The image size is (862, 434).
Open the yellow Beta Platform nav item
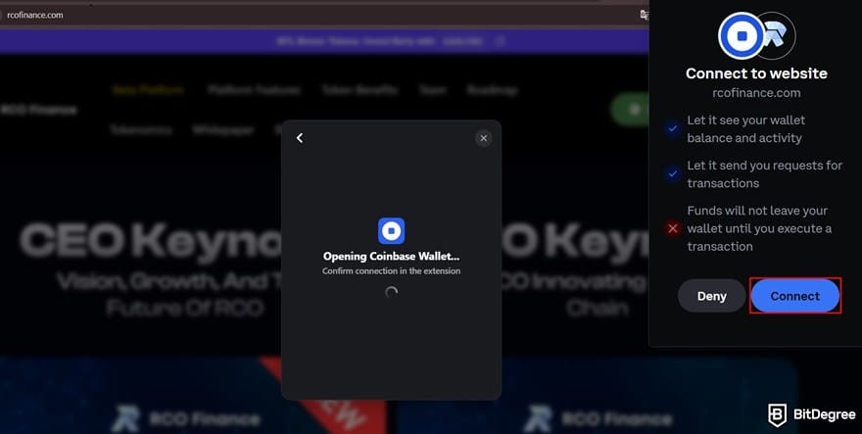pos(148,90)
